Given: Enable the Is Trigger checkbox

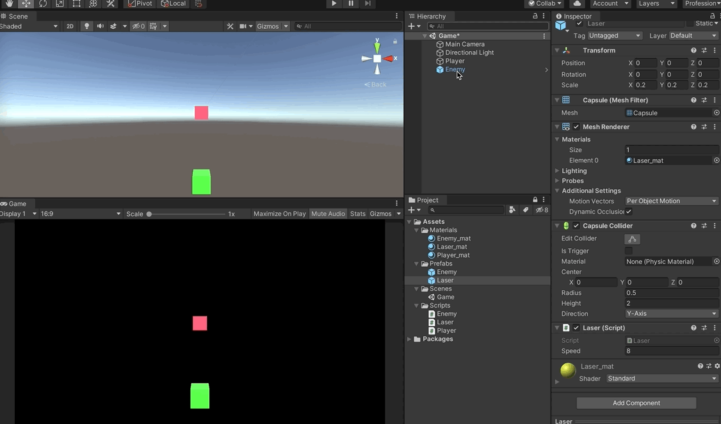Looking at the screenshot, I should click(629, 251).
